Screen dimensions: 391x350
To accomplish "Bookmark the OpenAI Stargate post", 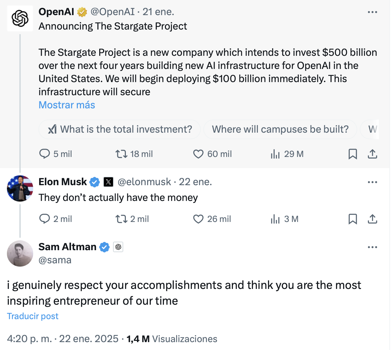I will click(353, 154).
